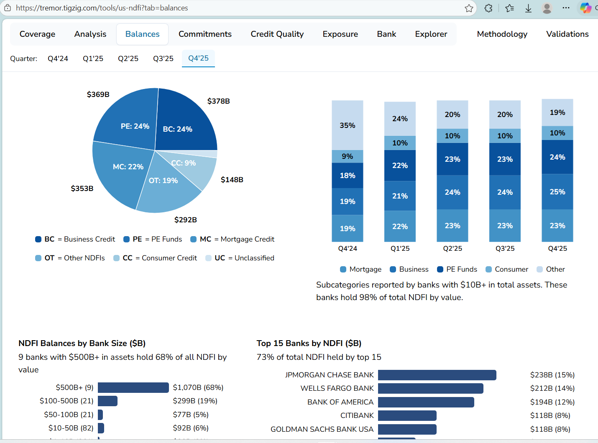
Task: Click the Mortgage legend swatch under bar chart
Action: [343, 269]
